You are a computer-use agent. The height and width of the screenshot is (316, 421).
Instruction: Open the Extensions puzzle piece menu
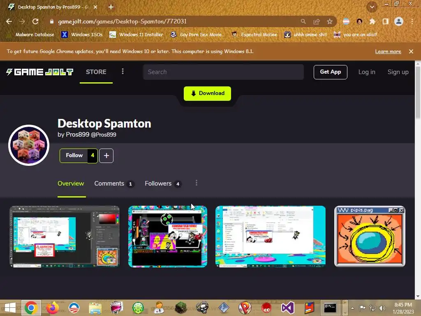point(372,21)
